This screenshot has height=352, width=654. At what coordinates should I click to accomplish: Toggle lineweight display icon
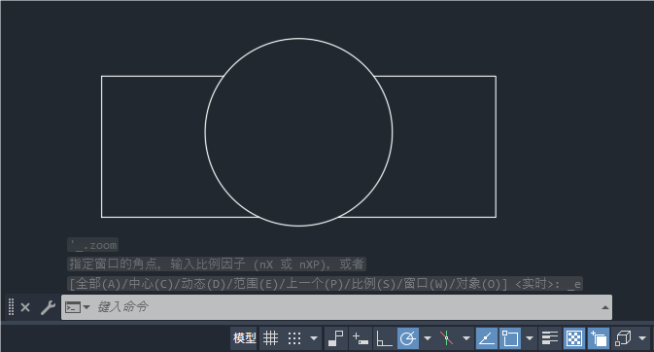pos(550,337)
